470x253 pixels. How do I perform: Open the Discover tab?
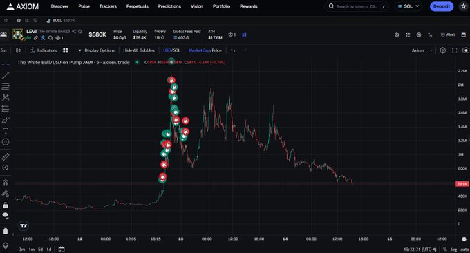point(59,6)
